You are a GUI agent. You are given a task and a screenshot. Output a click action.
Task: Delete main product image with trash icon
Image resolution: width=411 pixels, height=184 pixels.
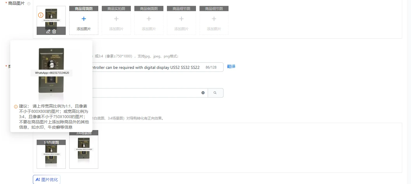54,31
